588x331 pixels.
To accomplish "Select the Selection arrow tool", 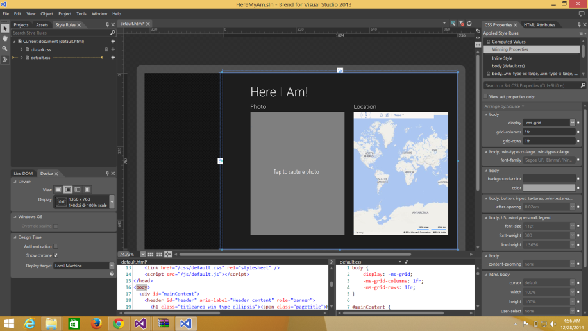I will [4, 28].
